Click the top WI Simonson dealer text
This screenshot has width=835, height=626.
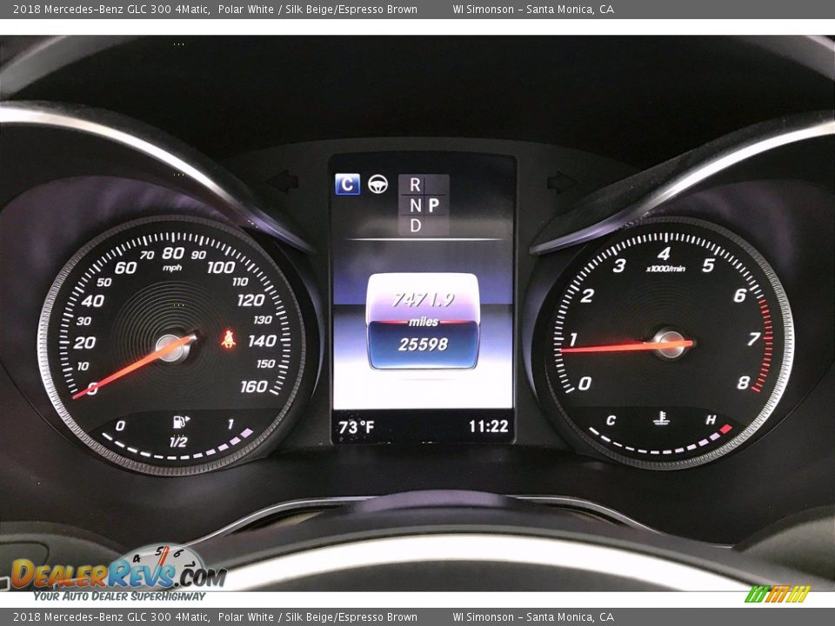coord(533,9)
